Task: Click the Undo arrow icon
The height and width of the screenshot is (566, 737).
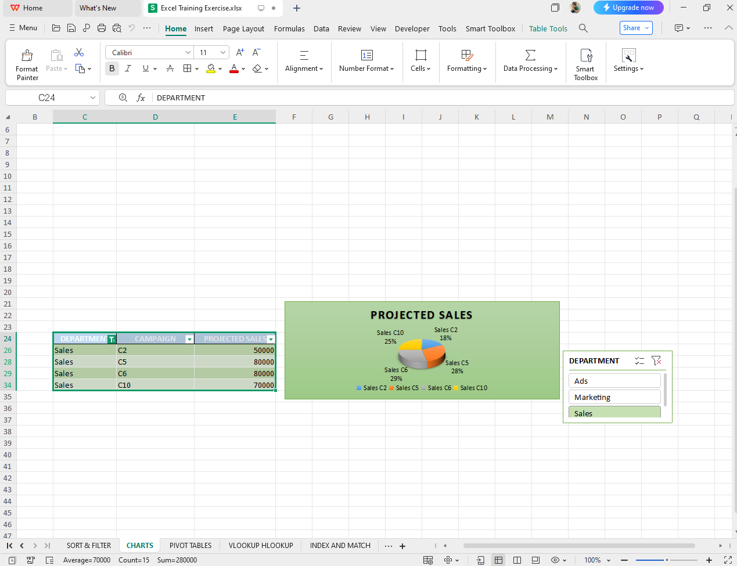Action: click(x=132, y=28)
